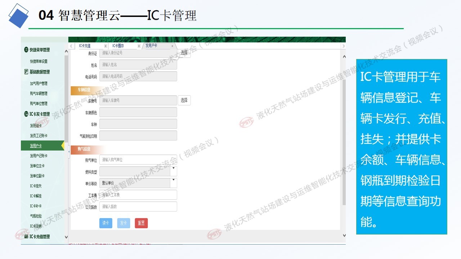The height and width of the screenshot is (259, 461).
Task: Close the 发用户卡 tab
Action: (x=172, y=46)
